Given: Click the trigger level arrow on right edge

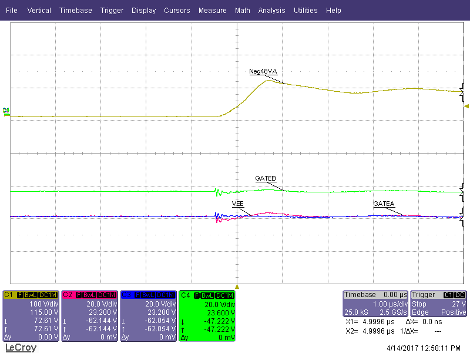Looking at the screenshot, I should coord(466,106).
